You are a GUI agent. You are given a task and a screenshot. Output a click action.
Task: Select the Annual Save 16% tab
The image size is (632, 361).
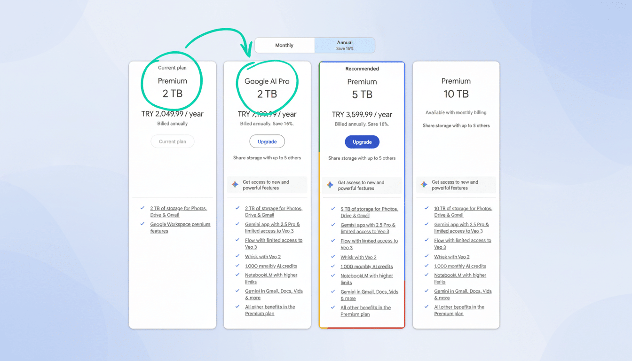click(345, 45)
